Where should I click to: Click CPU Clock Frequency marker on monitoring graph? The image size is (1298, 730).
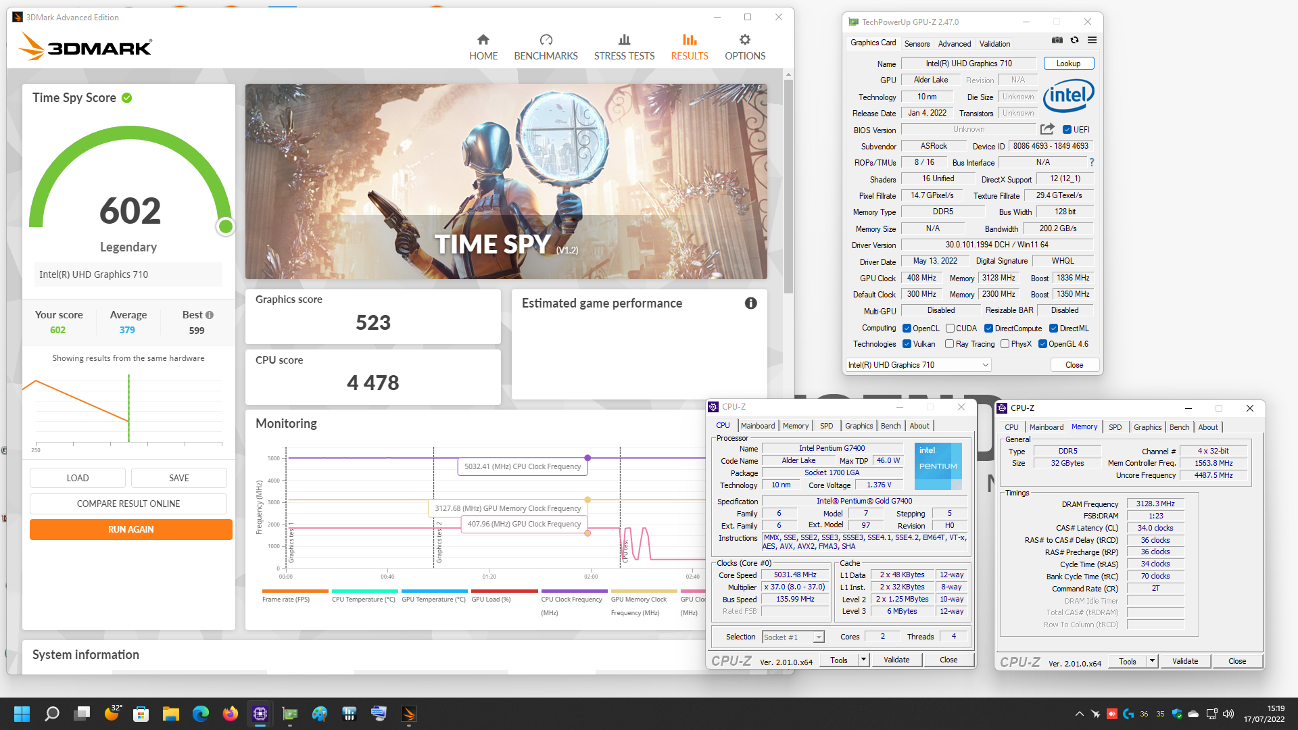click(x=587, y=458)
